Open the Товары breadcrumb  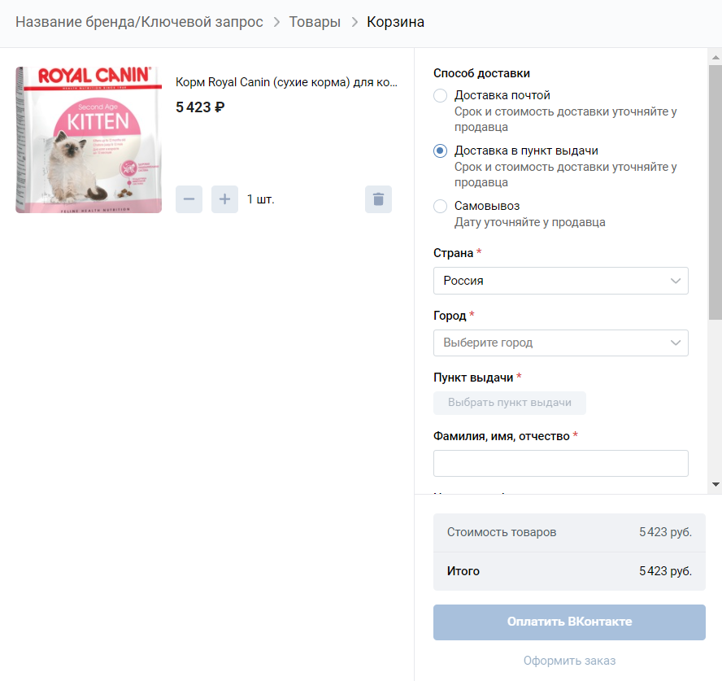click(x=315, y=22)
